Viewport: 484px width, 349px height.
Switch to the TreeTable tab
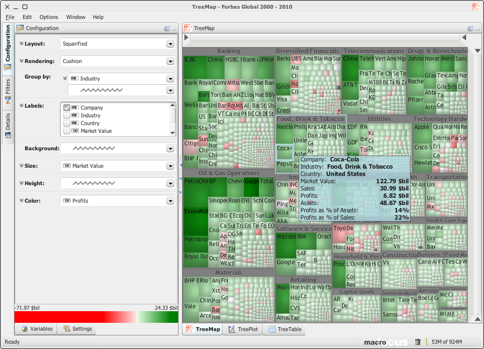point(285,329)
